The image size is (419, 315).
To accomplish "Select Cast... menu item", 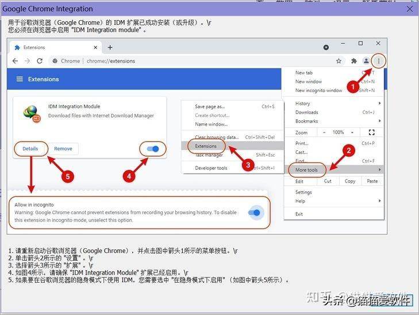I will (x=334, y=152).
